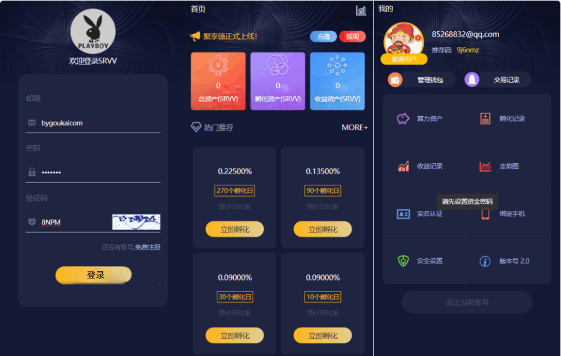561x356 pixels.
Task: Select the 算力资产 piggy bank icon
Action: (x=403, y=118)
